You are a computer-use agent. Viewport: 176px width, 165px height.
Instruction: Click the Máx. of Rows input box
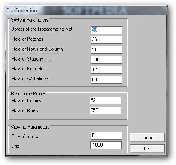pos(105,110)
